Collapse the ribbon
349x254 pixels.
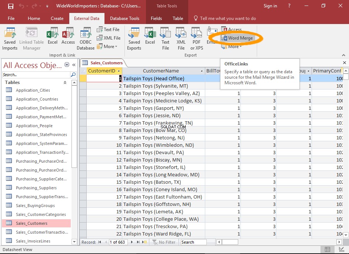tap(344, 55)
